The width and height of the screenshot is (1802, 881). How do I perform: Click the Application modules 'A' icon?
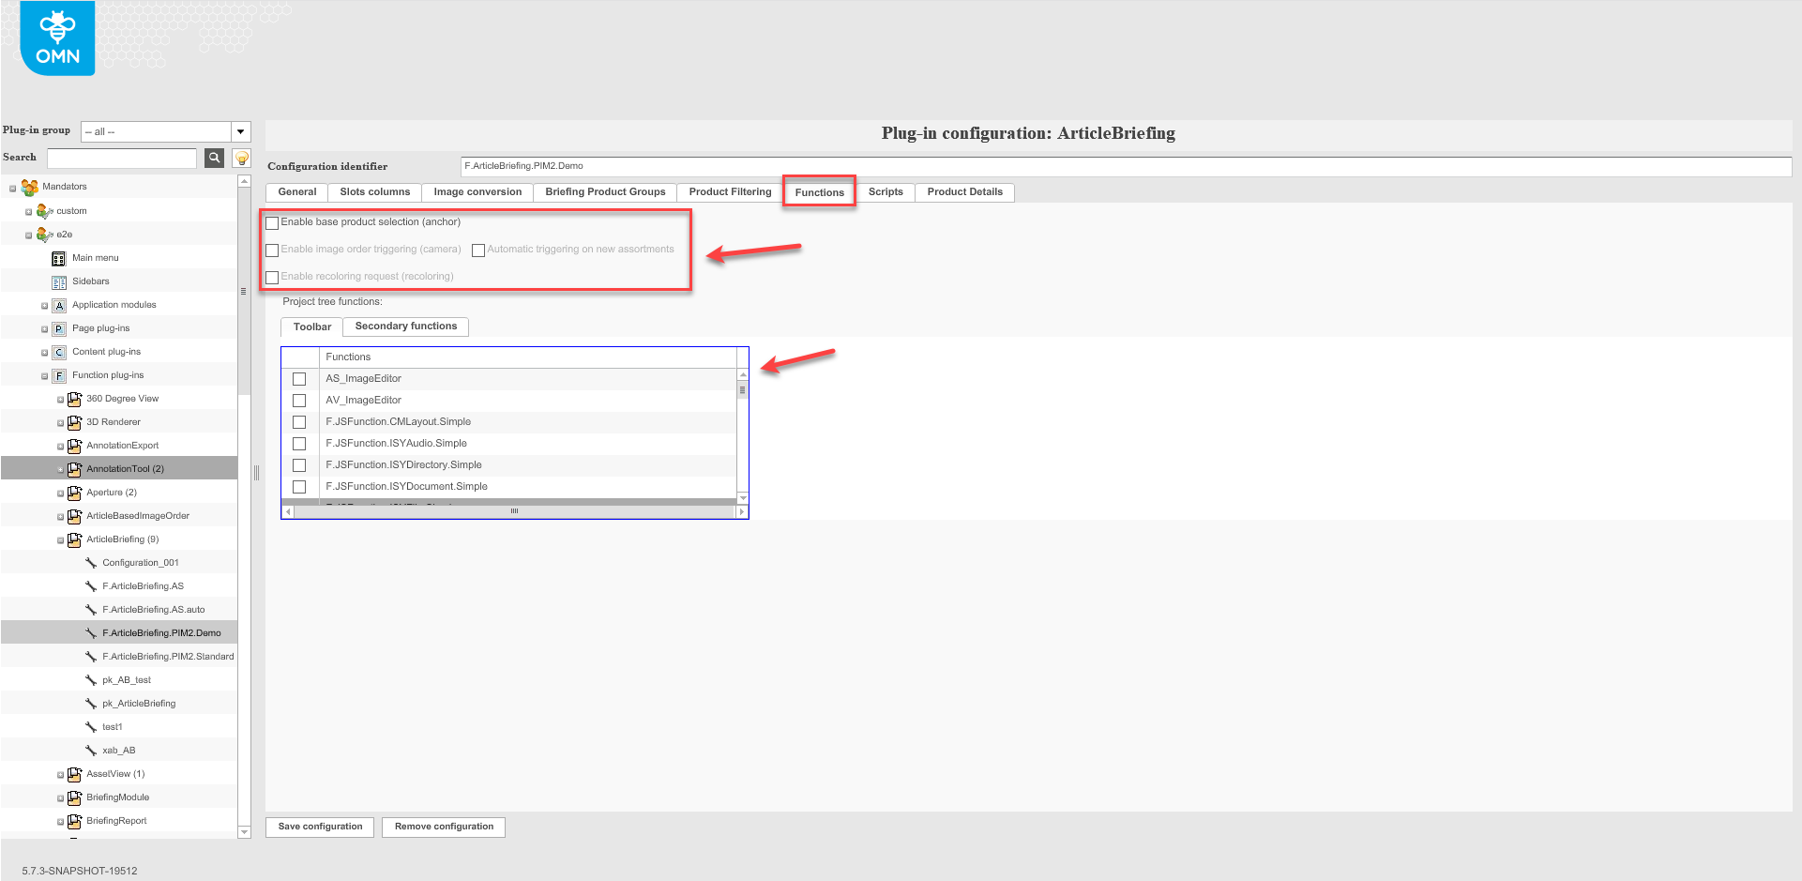(59, 304)
